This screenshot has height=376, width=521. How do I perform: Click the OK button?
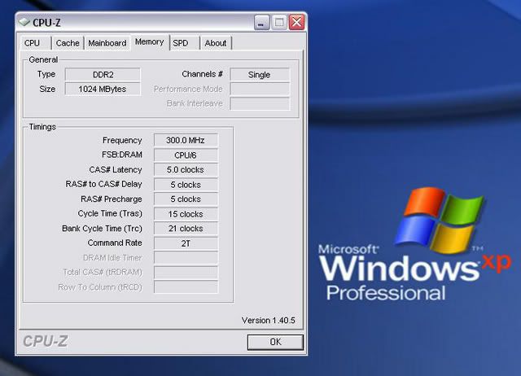tap(275, 342)
